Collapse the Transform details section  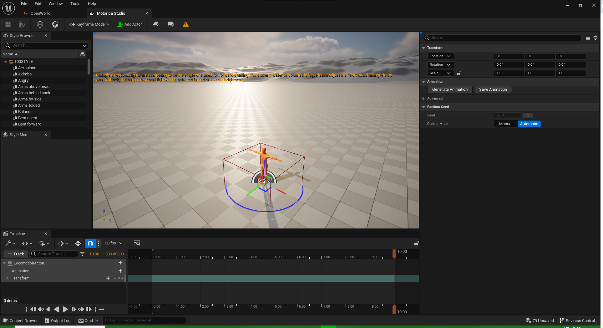click(424, 48)
